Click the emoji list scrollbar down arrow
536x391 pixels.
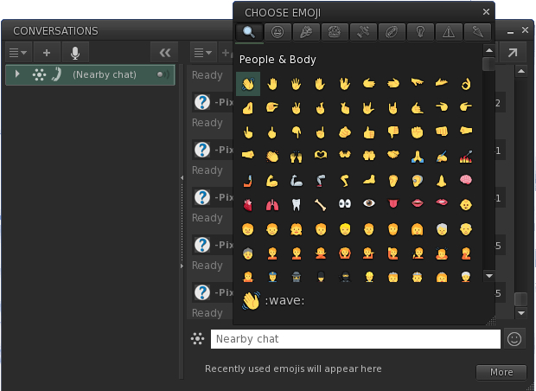click(x=488, y=275)
